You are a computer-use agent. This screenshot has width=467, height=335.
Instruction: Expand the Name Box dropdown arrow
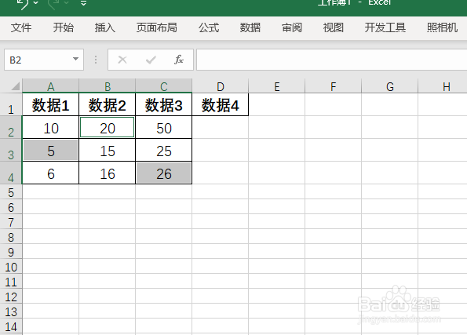[76, 60]
